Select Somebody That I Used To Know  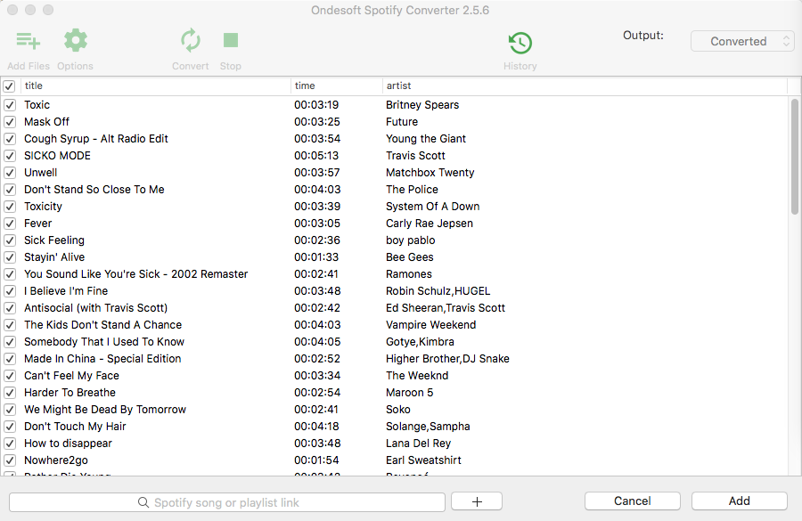tap(104, 341)
